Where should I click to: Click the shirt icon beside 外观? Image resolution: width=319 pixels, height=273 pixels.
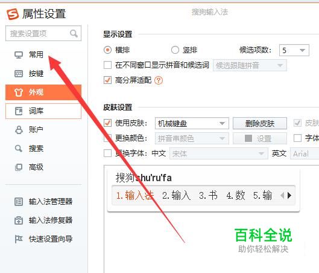pyautogui.click(x=19, y=92)
